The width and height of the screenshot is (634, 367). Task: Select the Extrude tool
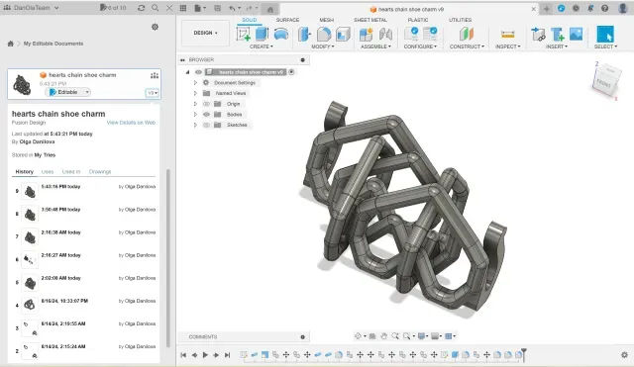tap(262, 34)
